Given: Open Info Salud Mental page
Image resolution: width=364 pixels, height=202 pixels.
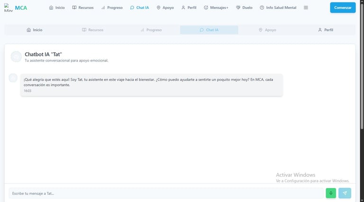Looking at the screenshot, I should coord(278,8).
